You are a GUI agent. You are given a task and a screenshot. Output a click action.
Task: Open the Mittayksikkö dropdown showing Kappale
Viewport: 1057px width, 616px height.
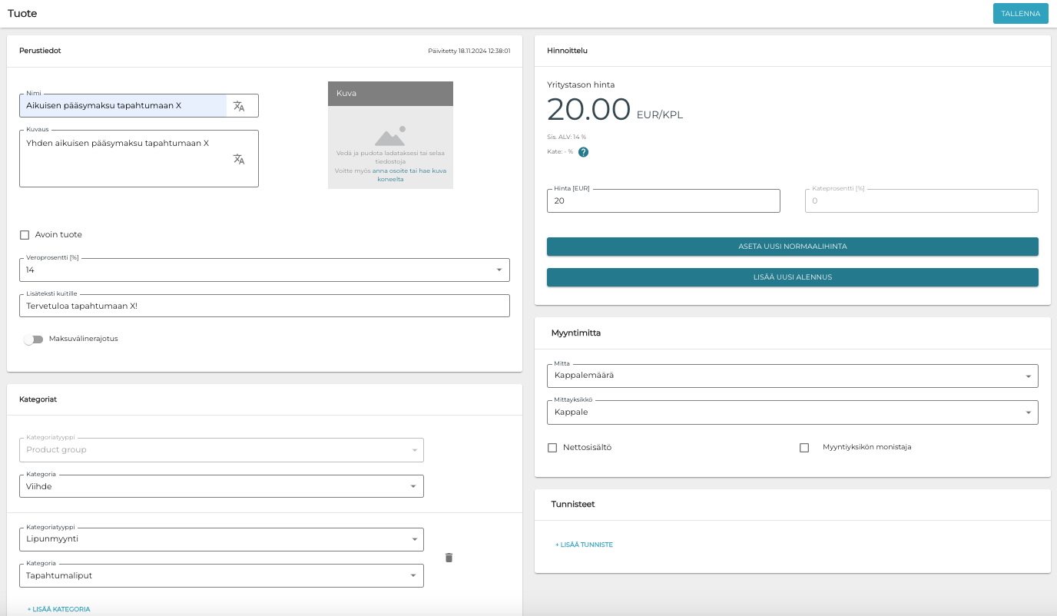pos(792,412)
